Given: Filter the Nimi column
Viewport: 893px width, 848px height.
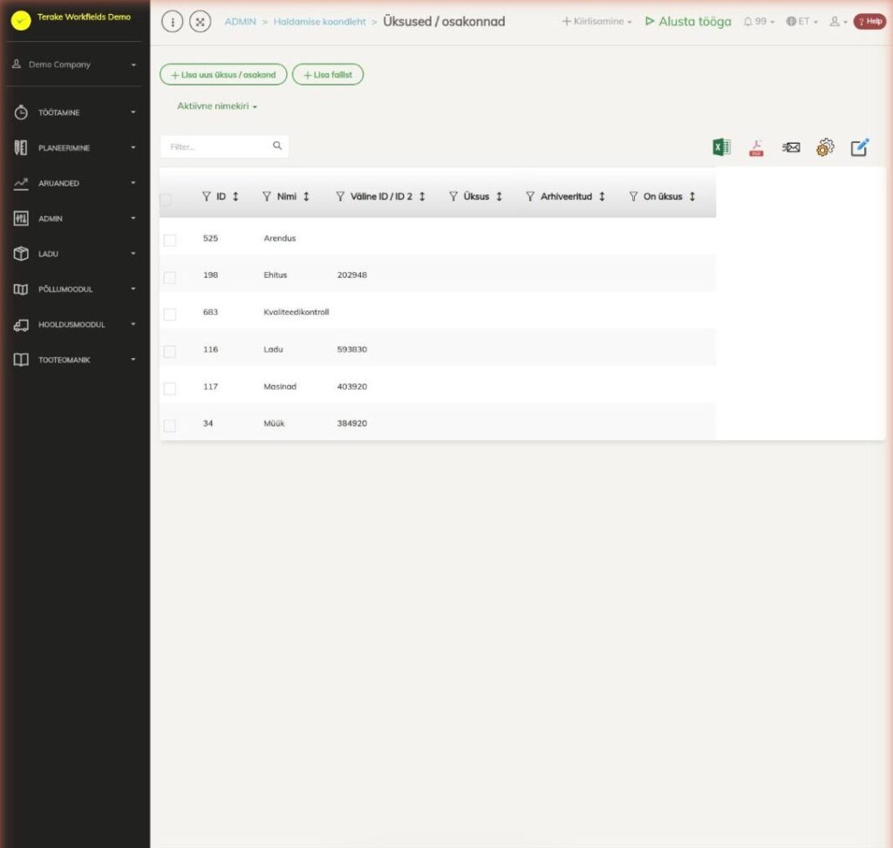Looking at the screenshot, I should 267,196.
